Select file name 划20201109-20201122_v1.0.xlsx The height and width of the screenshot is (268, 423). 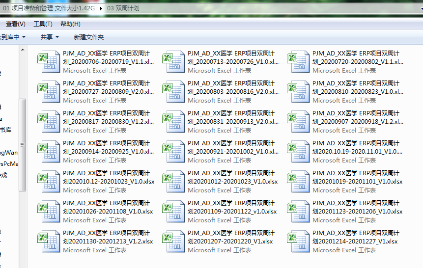pos(232,212)
